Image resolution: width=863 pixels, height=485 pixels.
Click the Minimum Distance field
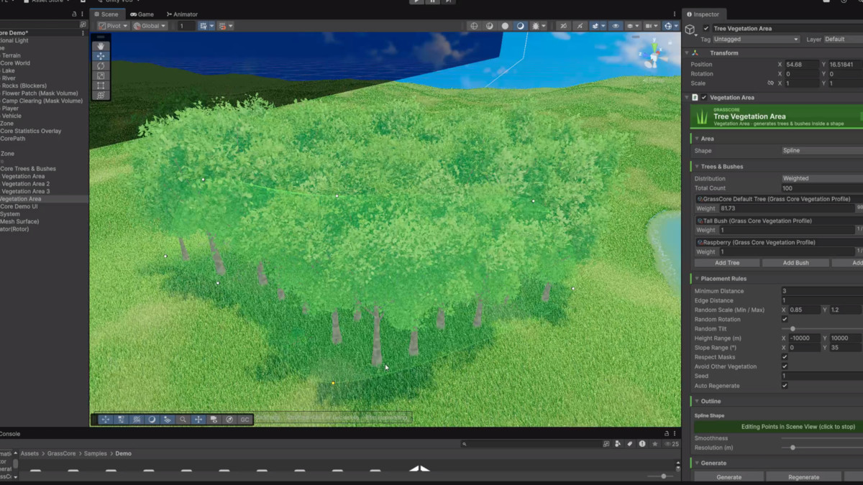[x=822, y=291]
